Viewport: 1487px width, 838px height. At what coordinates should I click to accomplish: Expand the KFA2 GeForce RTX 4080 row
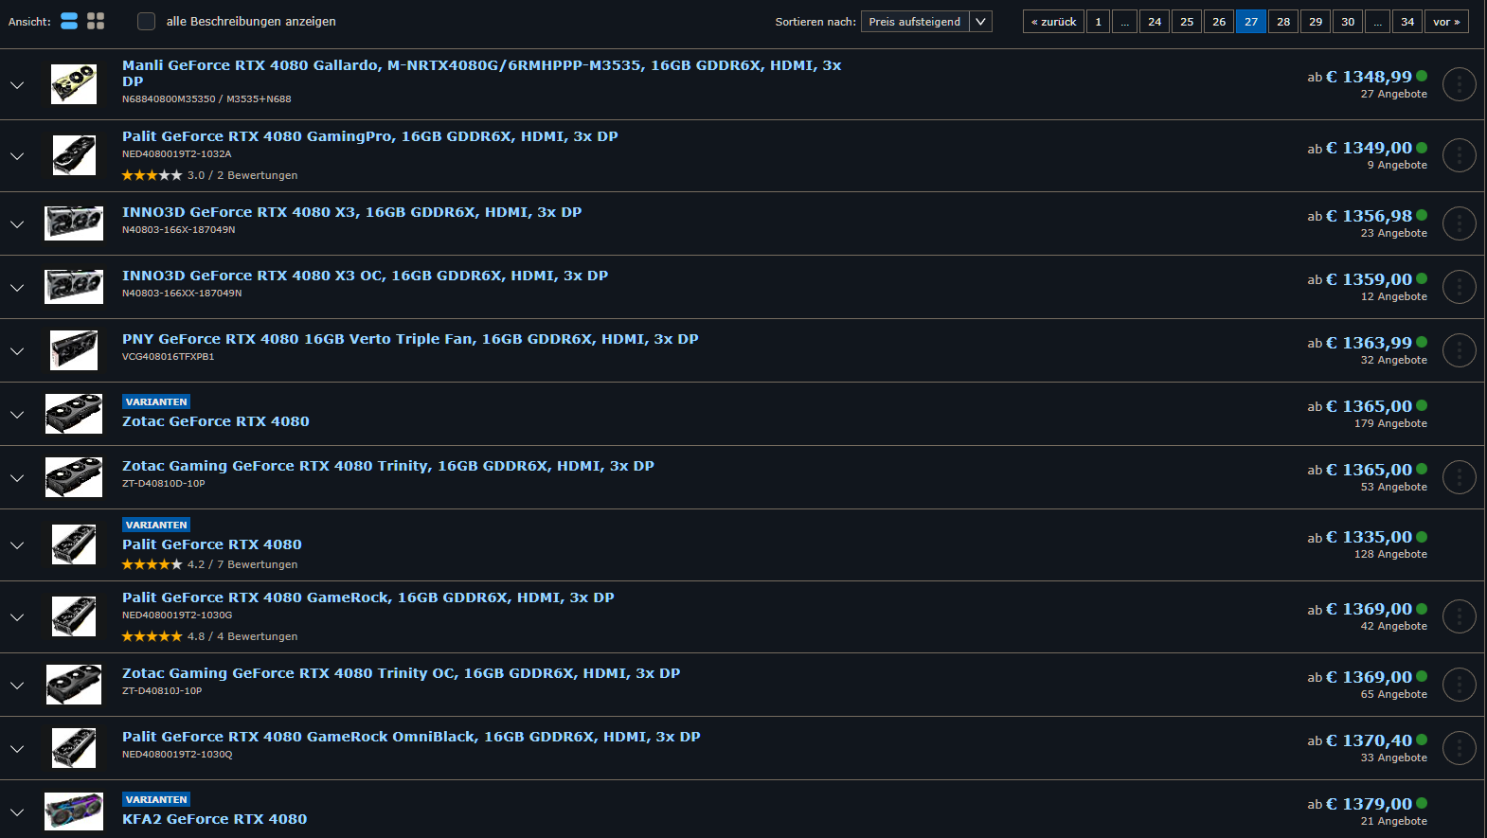point(17,811)
